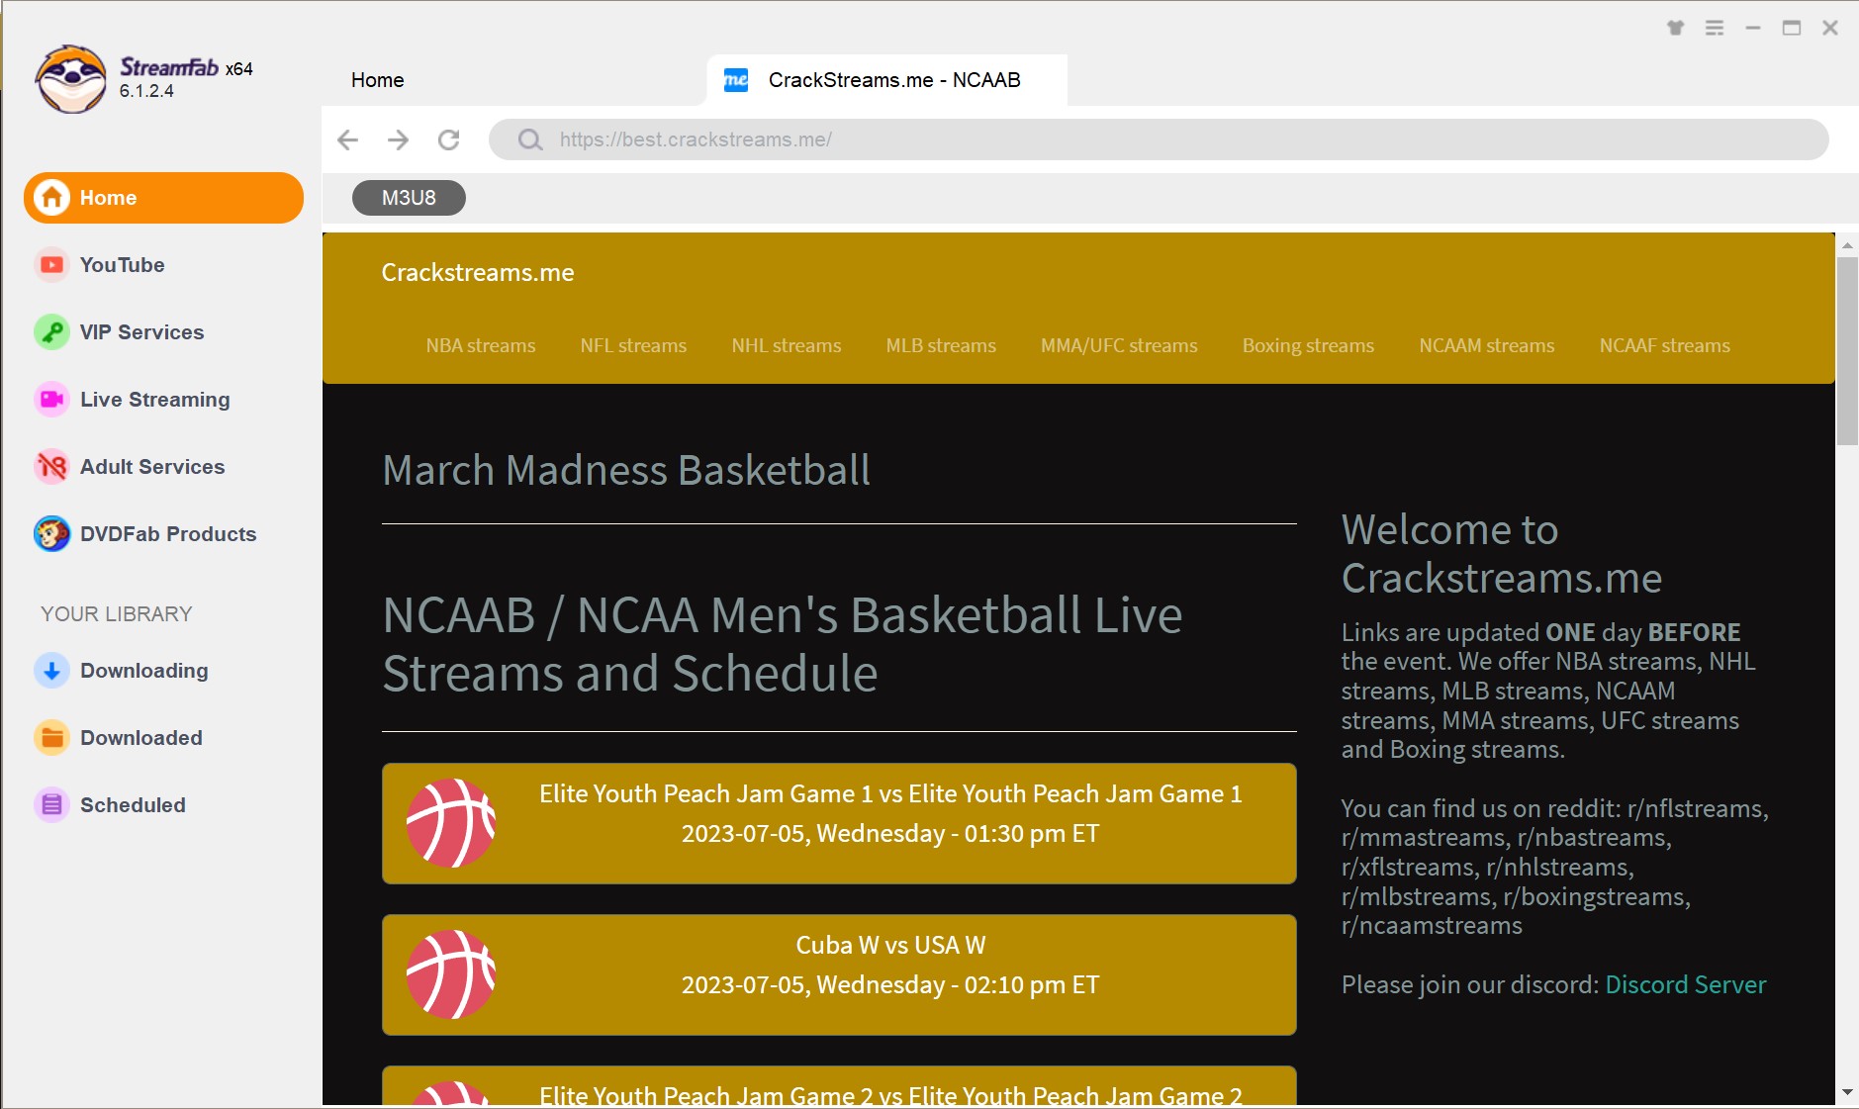This screenshot has width=1859, height=1109.
Task: Open Elite Youth Peach Jam Game 1 stream
Action: coord(839,823)
